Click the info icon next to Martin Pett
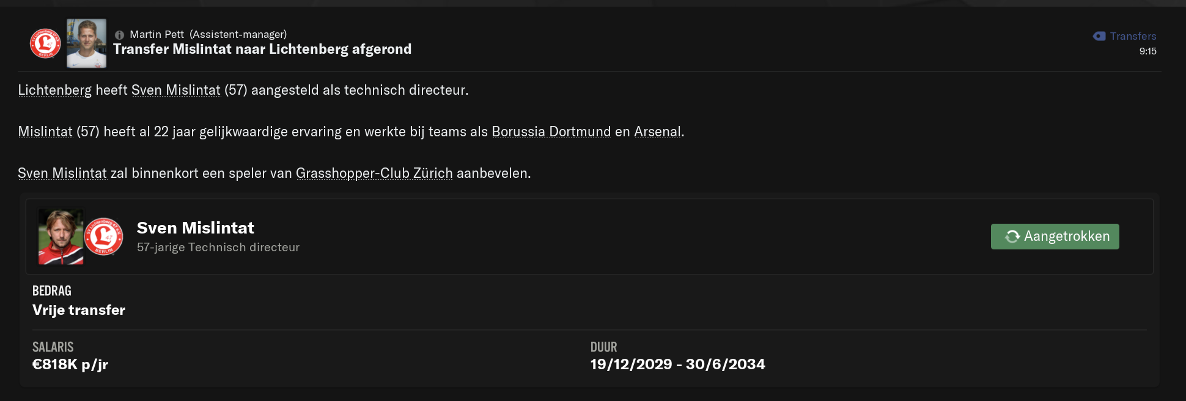Viewport: 1186px width, 401px height. [x=119, y=35]
